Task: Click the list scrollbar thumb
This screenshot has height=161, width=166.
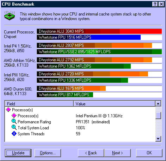Action: [x=158, y=116]
